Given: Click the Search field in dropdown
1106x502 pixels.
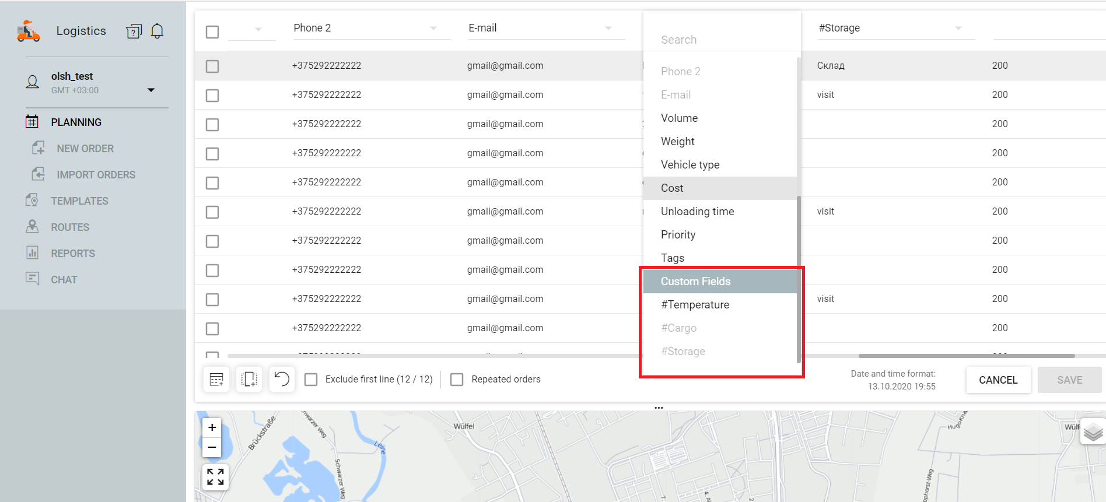Looking at the screenshot, I should click(721, 40).
